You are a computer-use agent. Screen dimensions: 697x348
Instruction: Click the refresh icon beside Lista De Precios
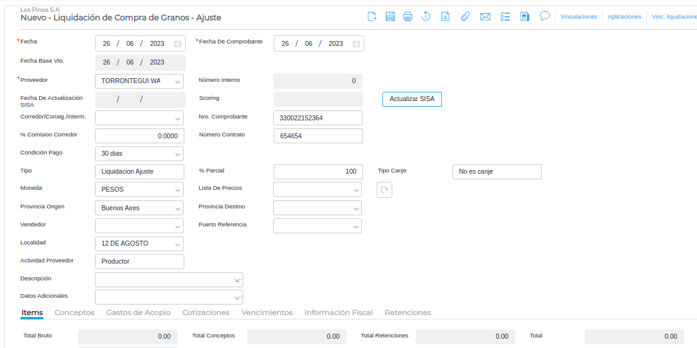[x=384, y=190]
